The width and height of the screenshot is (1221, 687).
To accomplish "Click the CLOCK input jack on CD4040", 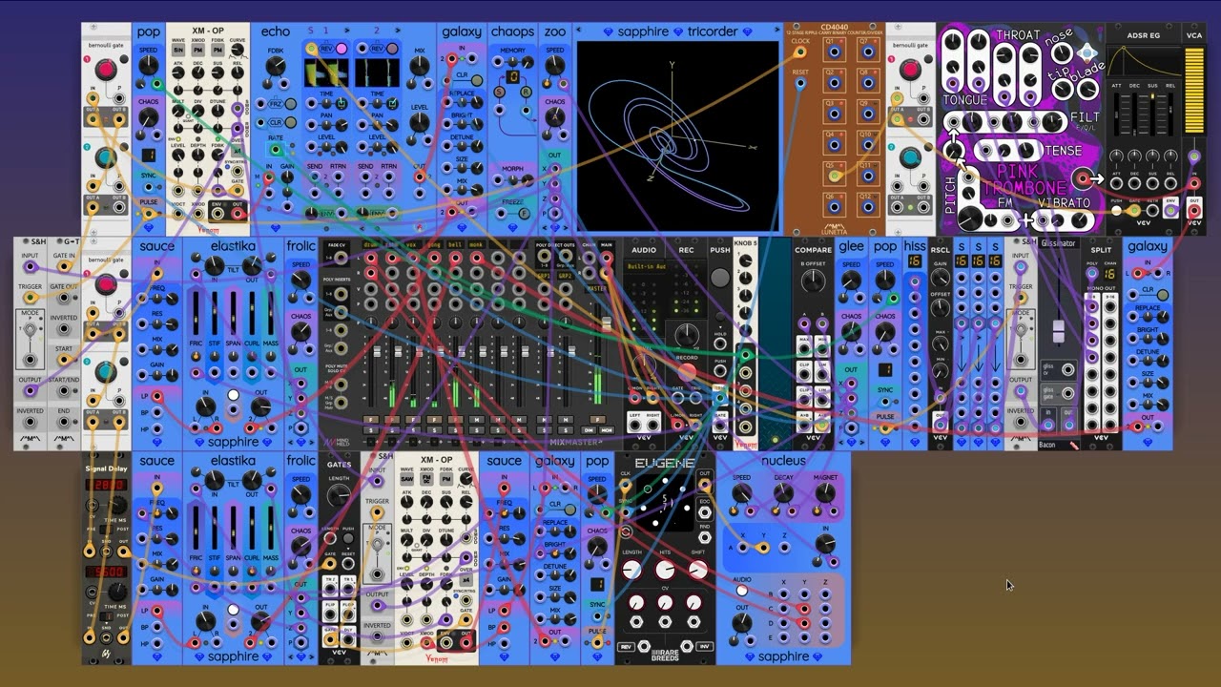I will tap(800, 52).
